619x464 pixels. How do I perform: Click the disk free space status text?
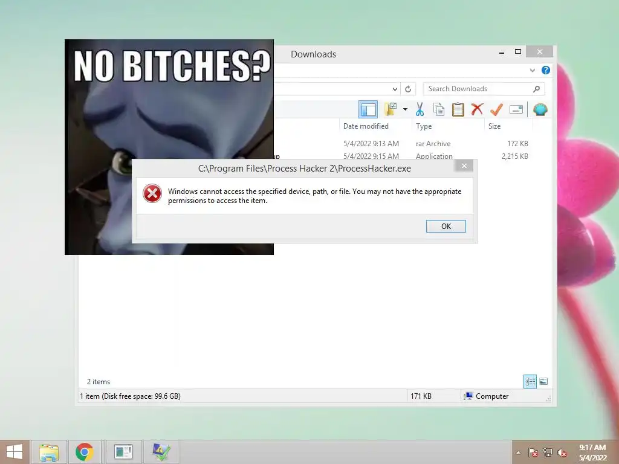(x=131, y=396)
